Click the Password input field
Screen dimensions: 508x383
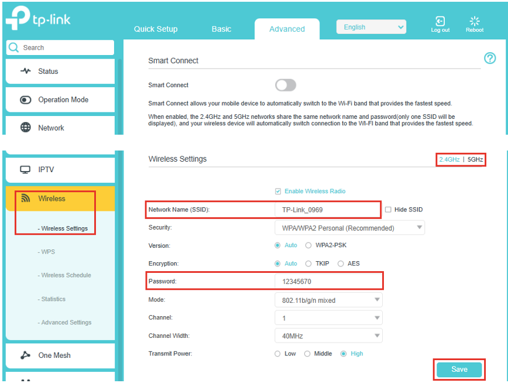click(328, 282)
